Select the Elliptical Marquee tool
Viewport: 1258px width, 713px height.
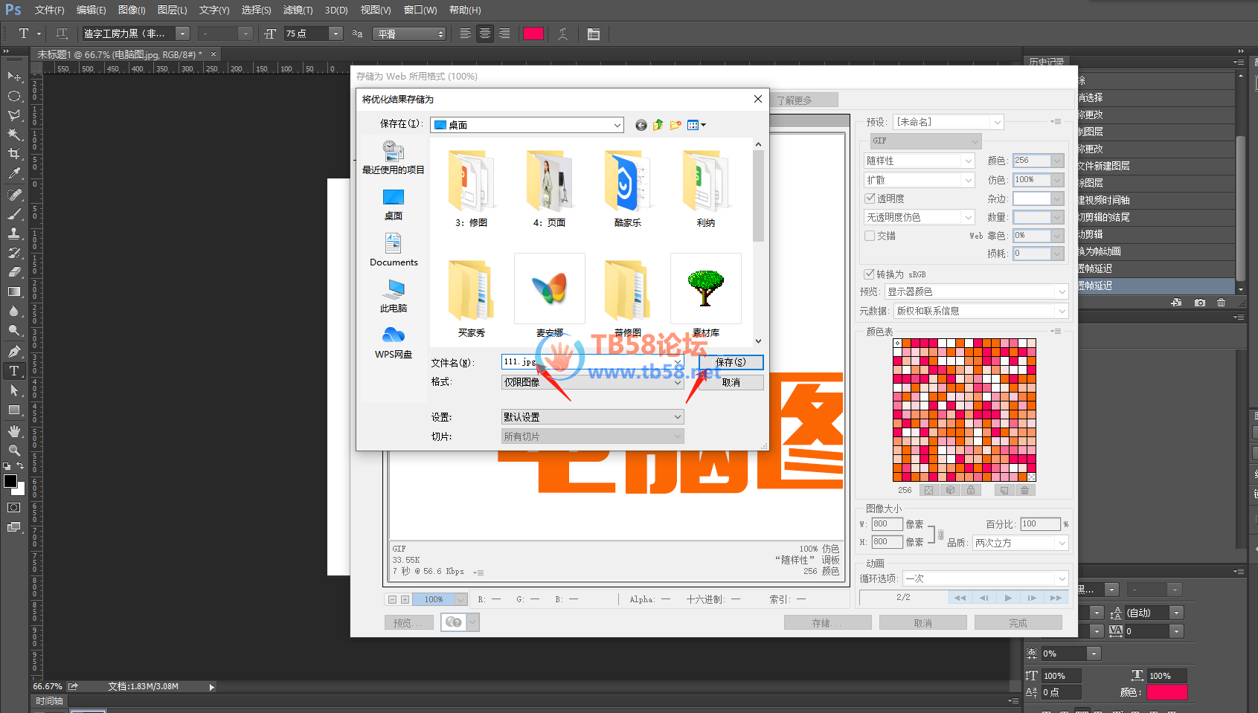click(14, 96)
